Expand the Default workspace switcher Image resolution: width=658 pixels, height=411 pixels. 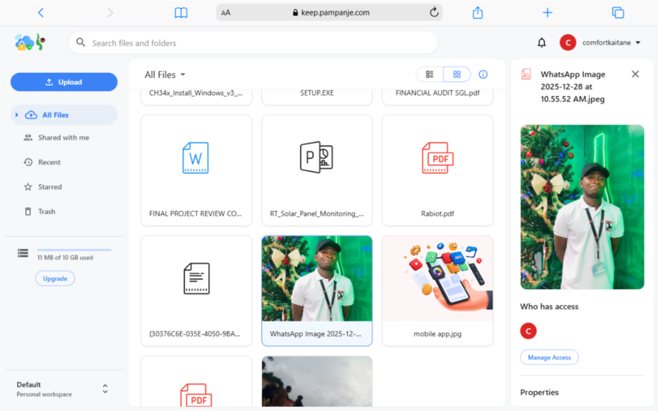pyautogui.click(x=105, y=389)
